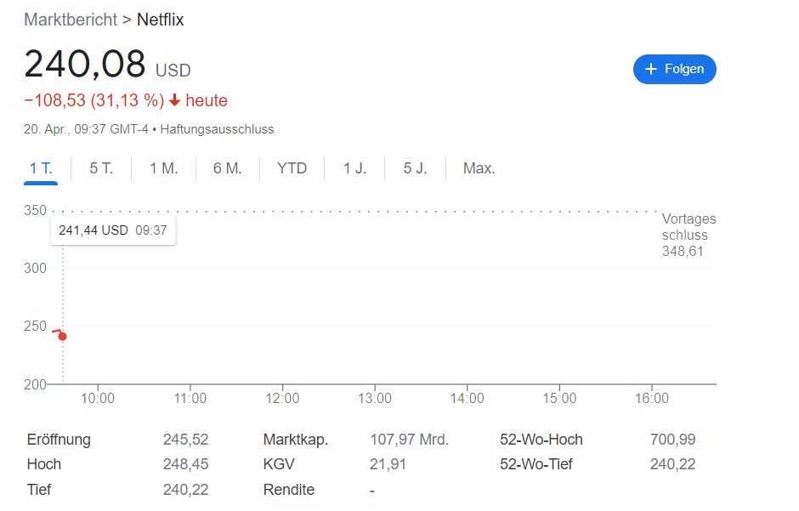Select the 1 T. time range tab
This screenshot has width=799, height=511.
pyautogui.click(x=41, y=168)
